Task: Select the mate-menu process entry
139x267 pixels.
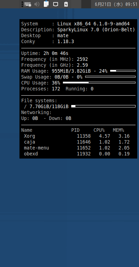Action: click(x=77, y=148)
